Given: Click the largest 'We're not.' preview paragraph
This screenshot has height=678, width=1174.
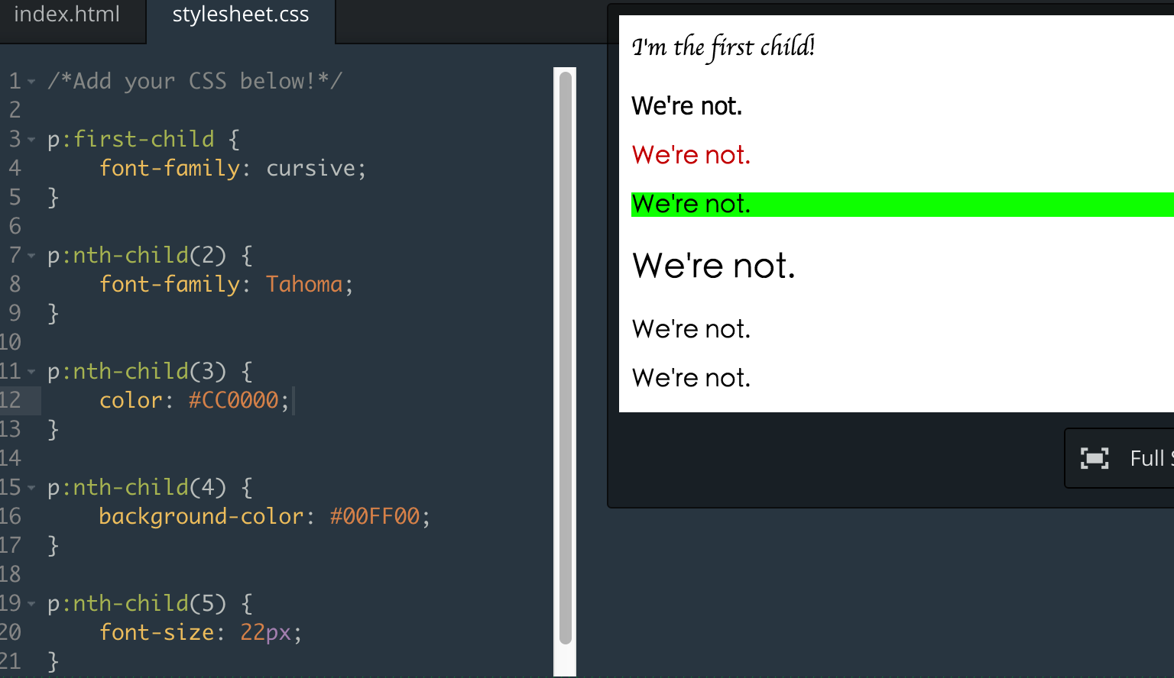Looking at the screenshot, I should pos(714,266).
